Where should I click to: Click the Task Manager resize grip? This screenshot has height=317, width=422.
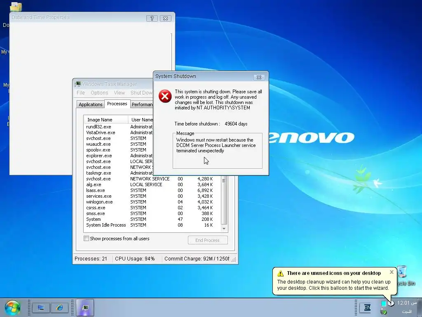(x=234, y=260)
